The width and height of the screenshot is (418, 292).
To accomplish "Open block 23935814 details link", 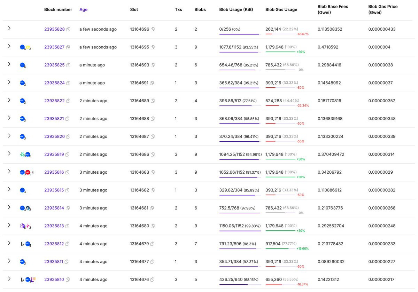I will [x=54, y=208].
